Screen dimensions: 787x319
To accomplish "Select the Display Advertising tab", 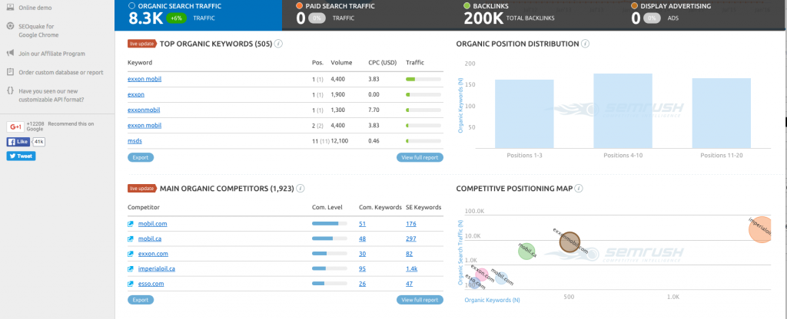I will (x=701, y=15).
